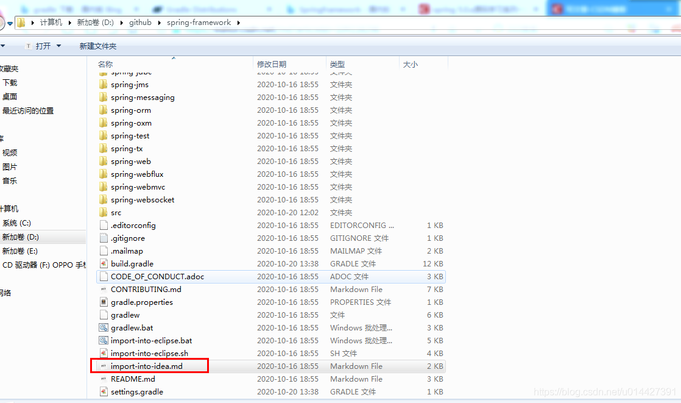Select the CODE_OF_CONDUCT.adoc file name
Screen dimensions: 681x403
(x=157, y=277)
